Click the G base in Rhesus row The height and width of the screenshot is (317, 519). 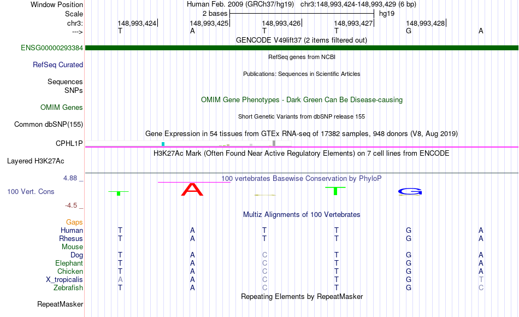[409, 238]
